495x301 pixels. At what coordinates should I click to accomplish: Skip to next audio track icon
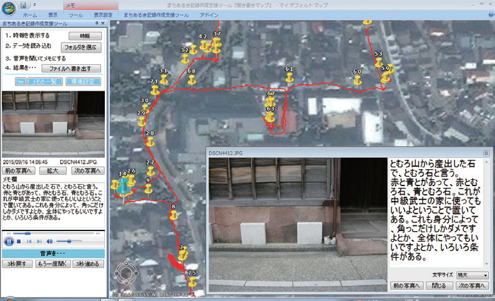coord(38,241)
